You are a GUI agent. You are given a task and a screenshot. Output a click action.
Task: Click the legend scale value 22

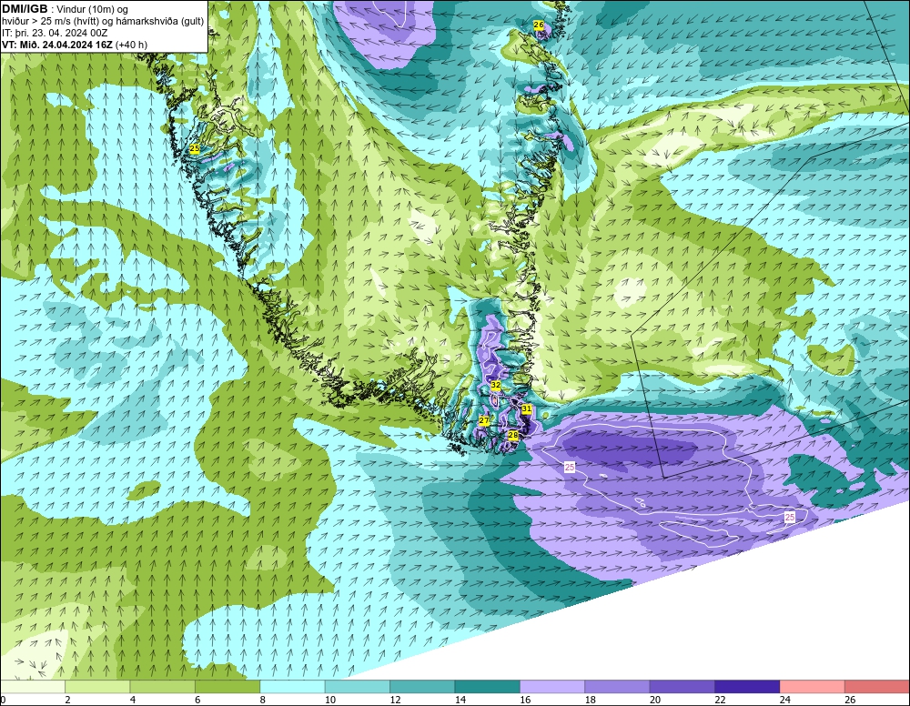point(720,700)
